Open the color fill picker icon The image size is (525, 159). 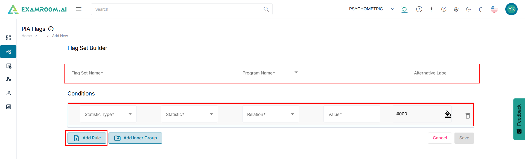click(x=448, y=114)
